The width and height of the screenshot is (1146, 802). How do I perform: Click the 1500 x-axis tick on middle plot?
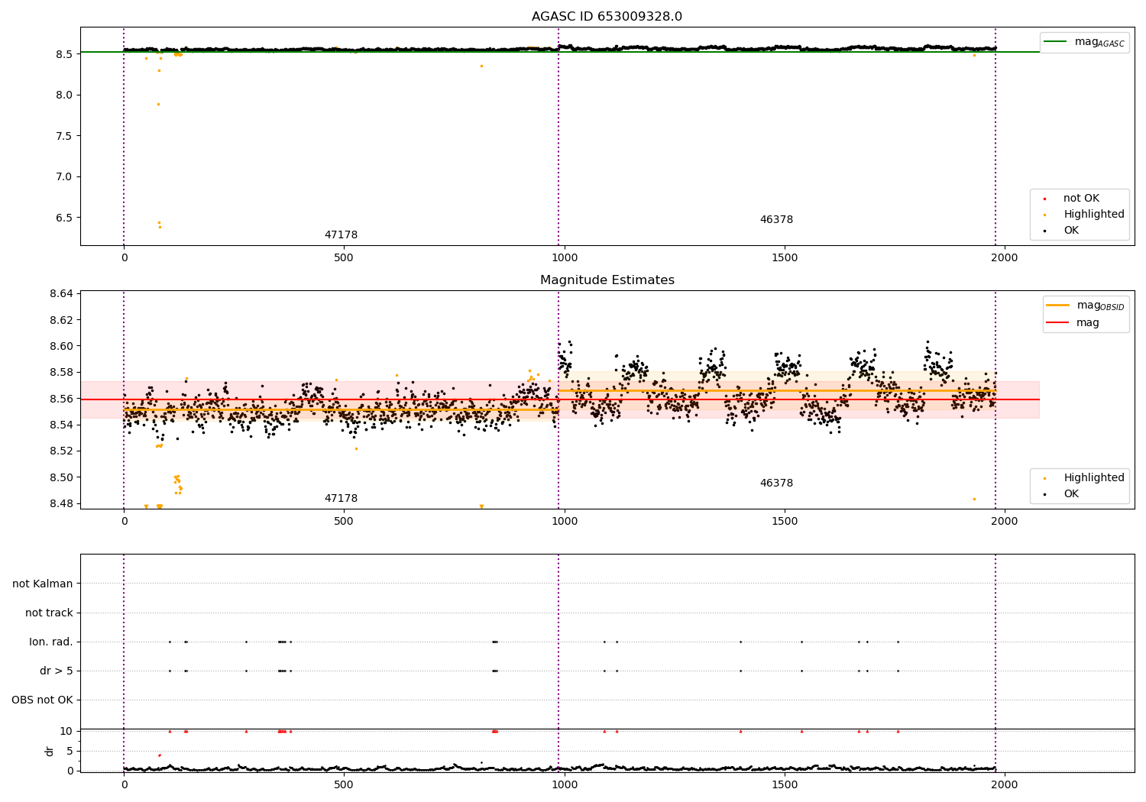point(785,522)
